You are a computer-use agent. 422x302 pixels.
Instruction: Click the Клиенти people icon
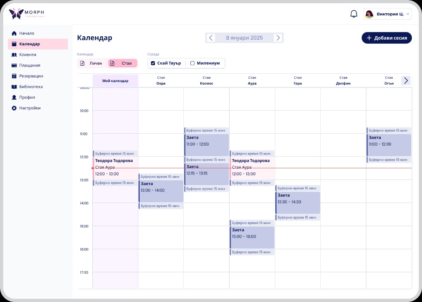14,55
